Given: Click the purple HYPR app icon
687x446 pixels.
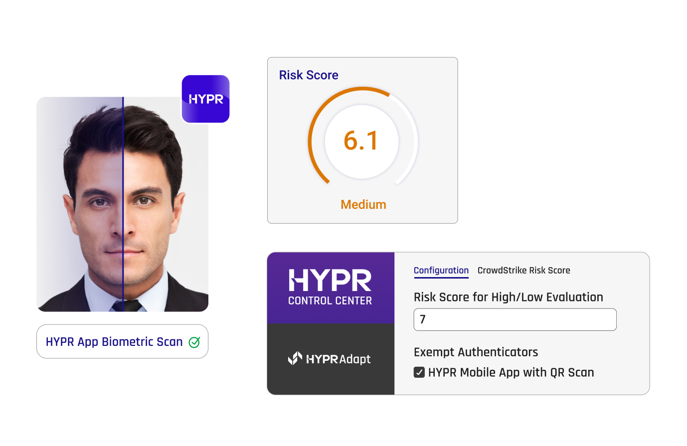Looking at the screenshot, I should pos(205,99).
